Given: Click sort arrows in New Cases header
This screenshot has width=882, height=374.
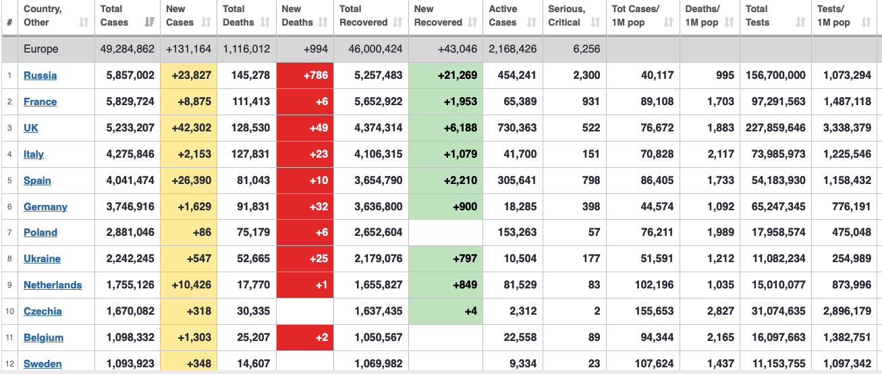Looking at the screenshot, I should pyautogui.click(x=206, y=22).
